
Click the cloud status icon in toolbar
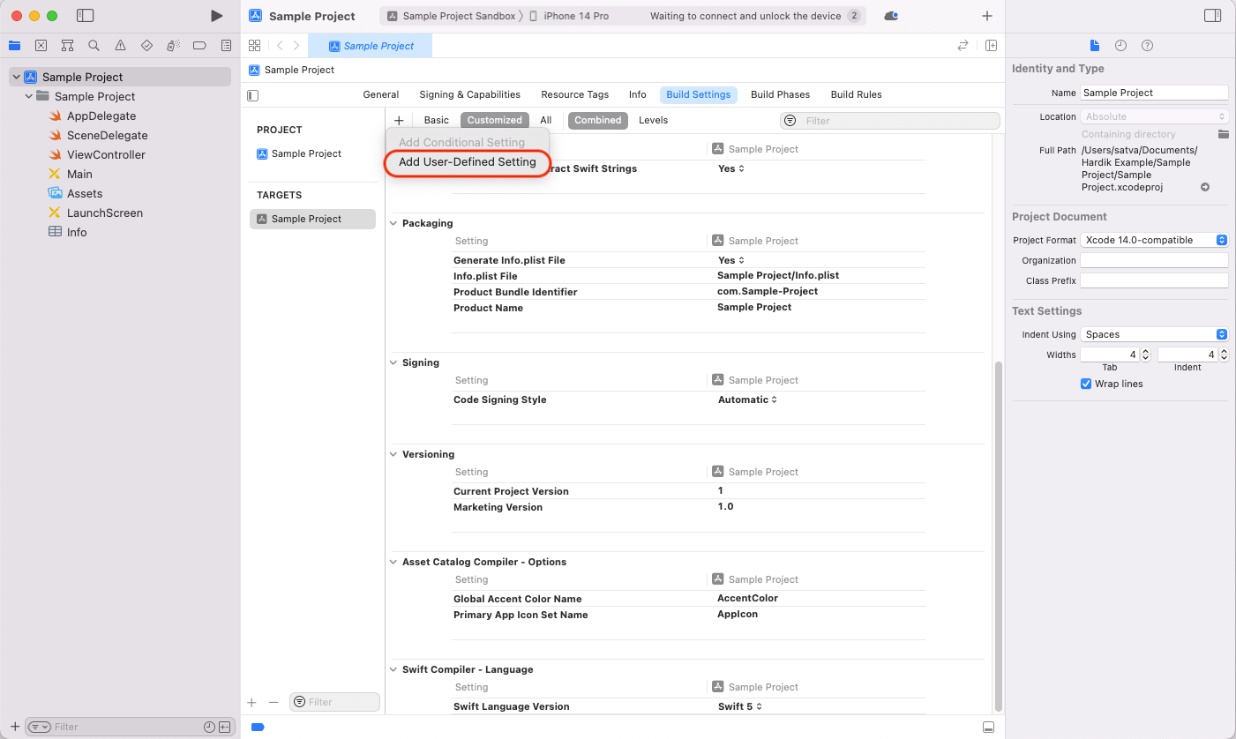click(x=891, y=16)
